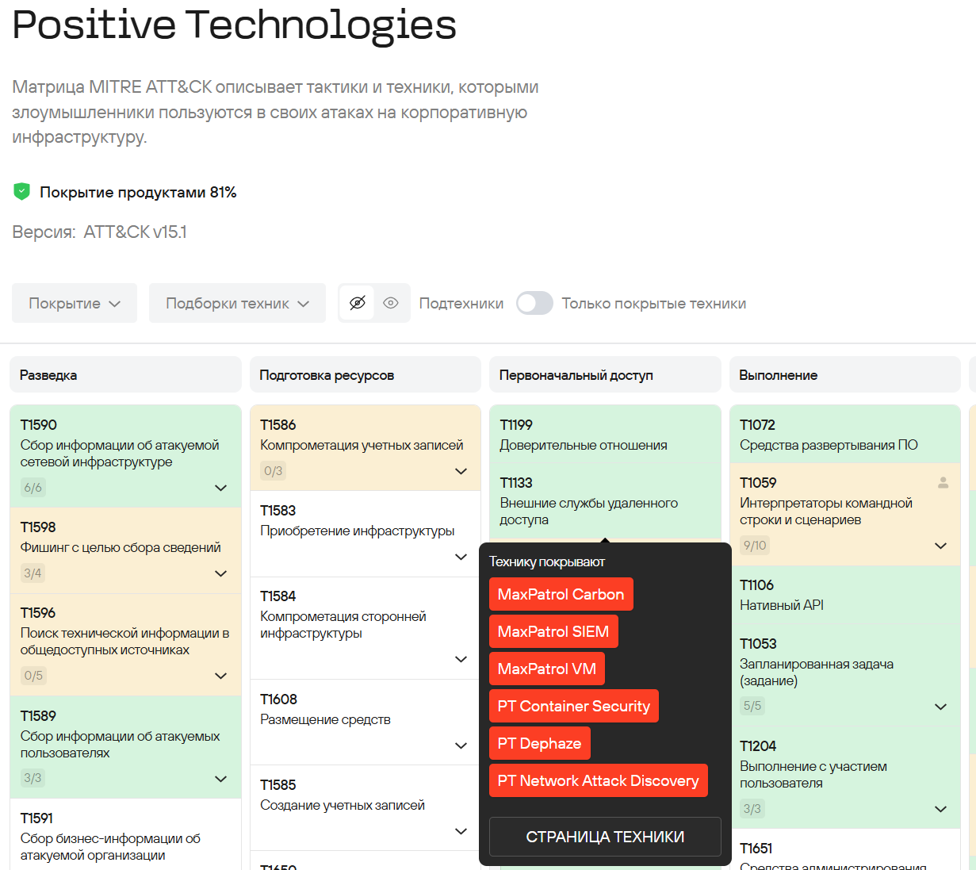Viewport: 976px width, 870px height.
Task: Click 'Технику покрывают' popup heading
Action: click(547, 561)
